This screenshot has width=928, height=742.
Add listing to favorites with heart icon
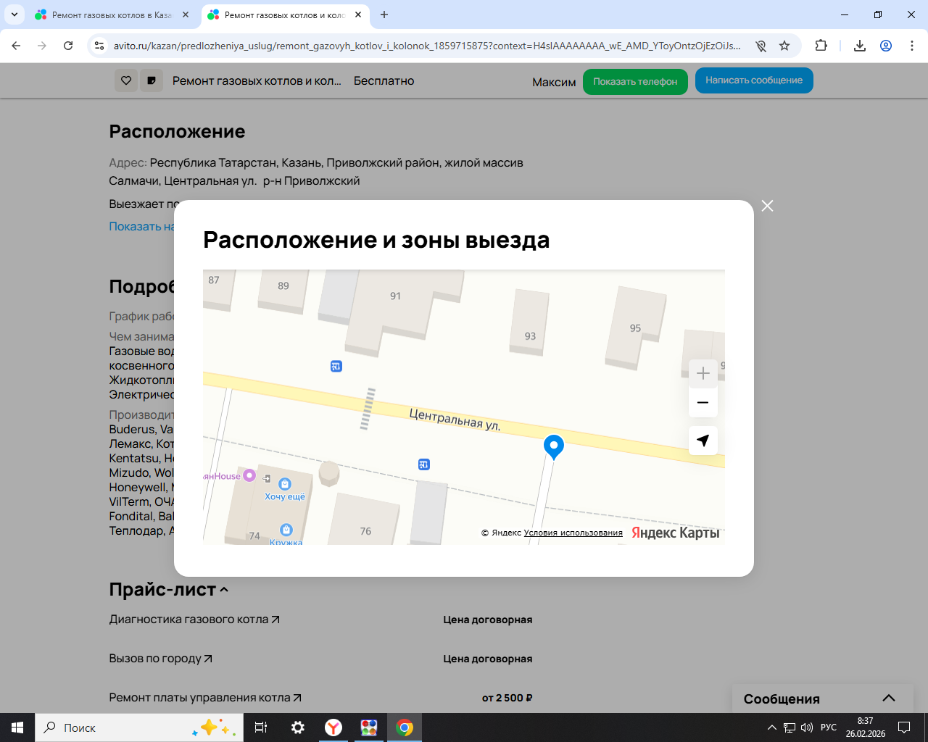tap(126, 80)
